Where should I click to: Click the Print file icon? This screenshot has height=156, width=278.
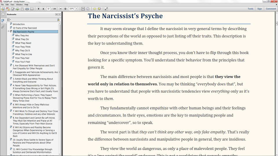[x=27, y=9]
